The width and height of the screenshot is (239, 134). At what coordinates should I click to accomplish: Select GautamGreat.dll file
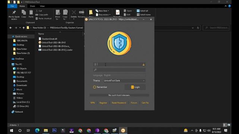point(48,39)
